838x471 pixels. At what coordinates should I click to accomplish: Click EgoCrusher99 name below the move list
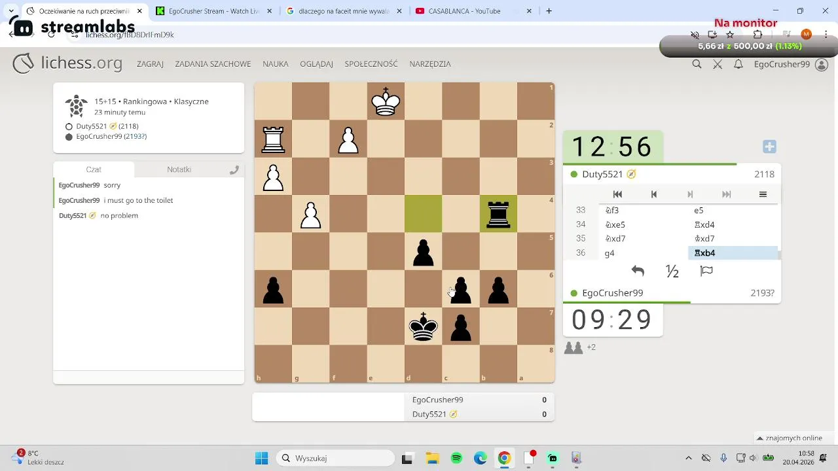point(612,293)
